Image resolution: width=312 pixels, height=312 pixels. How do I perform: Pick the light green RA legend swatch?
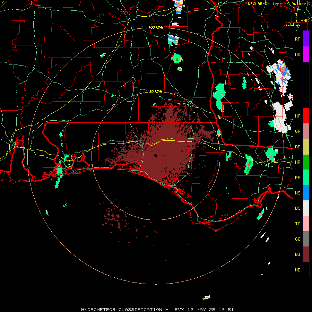coord(306,177)
